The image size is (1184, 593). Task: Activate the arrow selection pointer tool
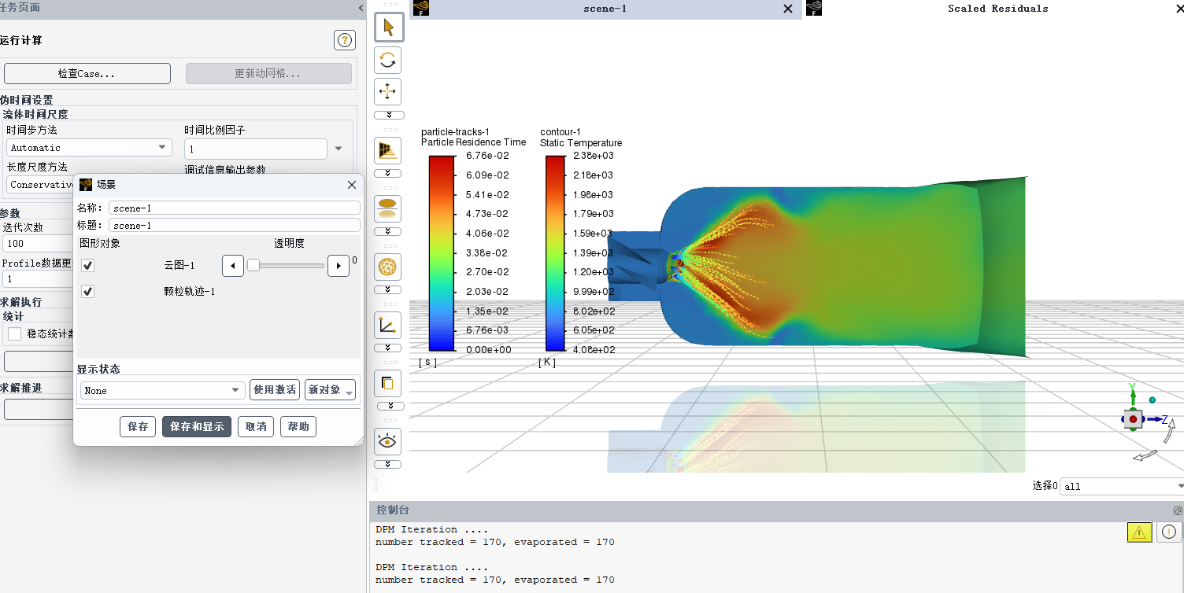387,28
